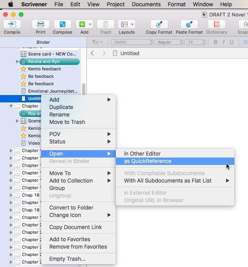Click the Chap 16 folder icon
Screen dimensions: 248x267
17,195
